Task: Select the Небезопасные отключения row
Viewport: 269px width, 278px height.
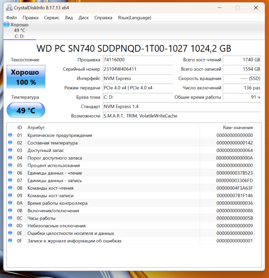Action: tap(130, 226)
